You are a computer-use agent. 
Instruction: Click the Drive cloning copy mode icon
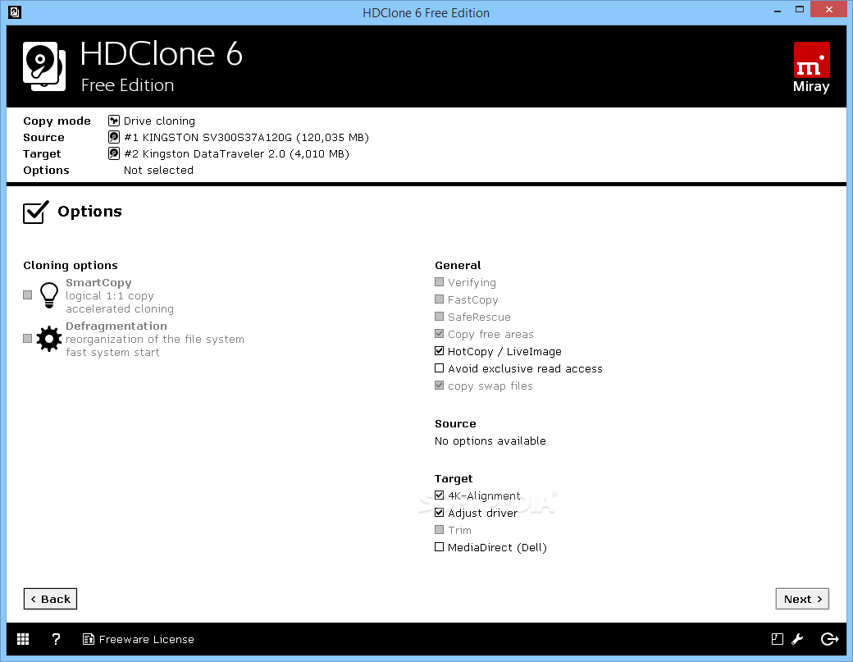tap(114, 121)
